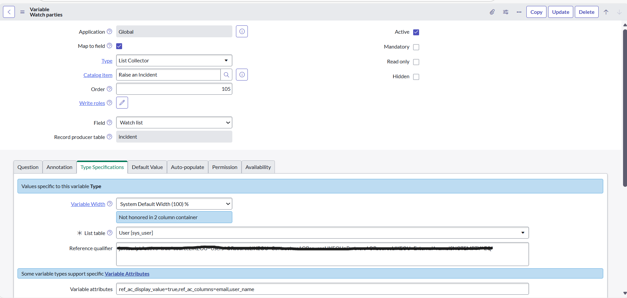Enable the Mandatory checkbox
This screenshot has width=627, height=298.
[416, 47]
